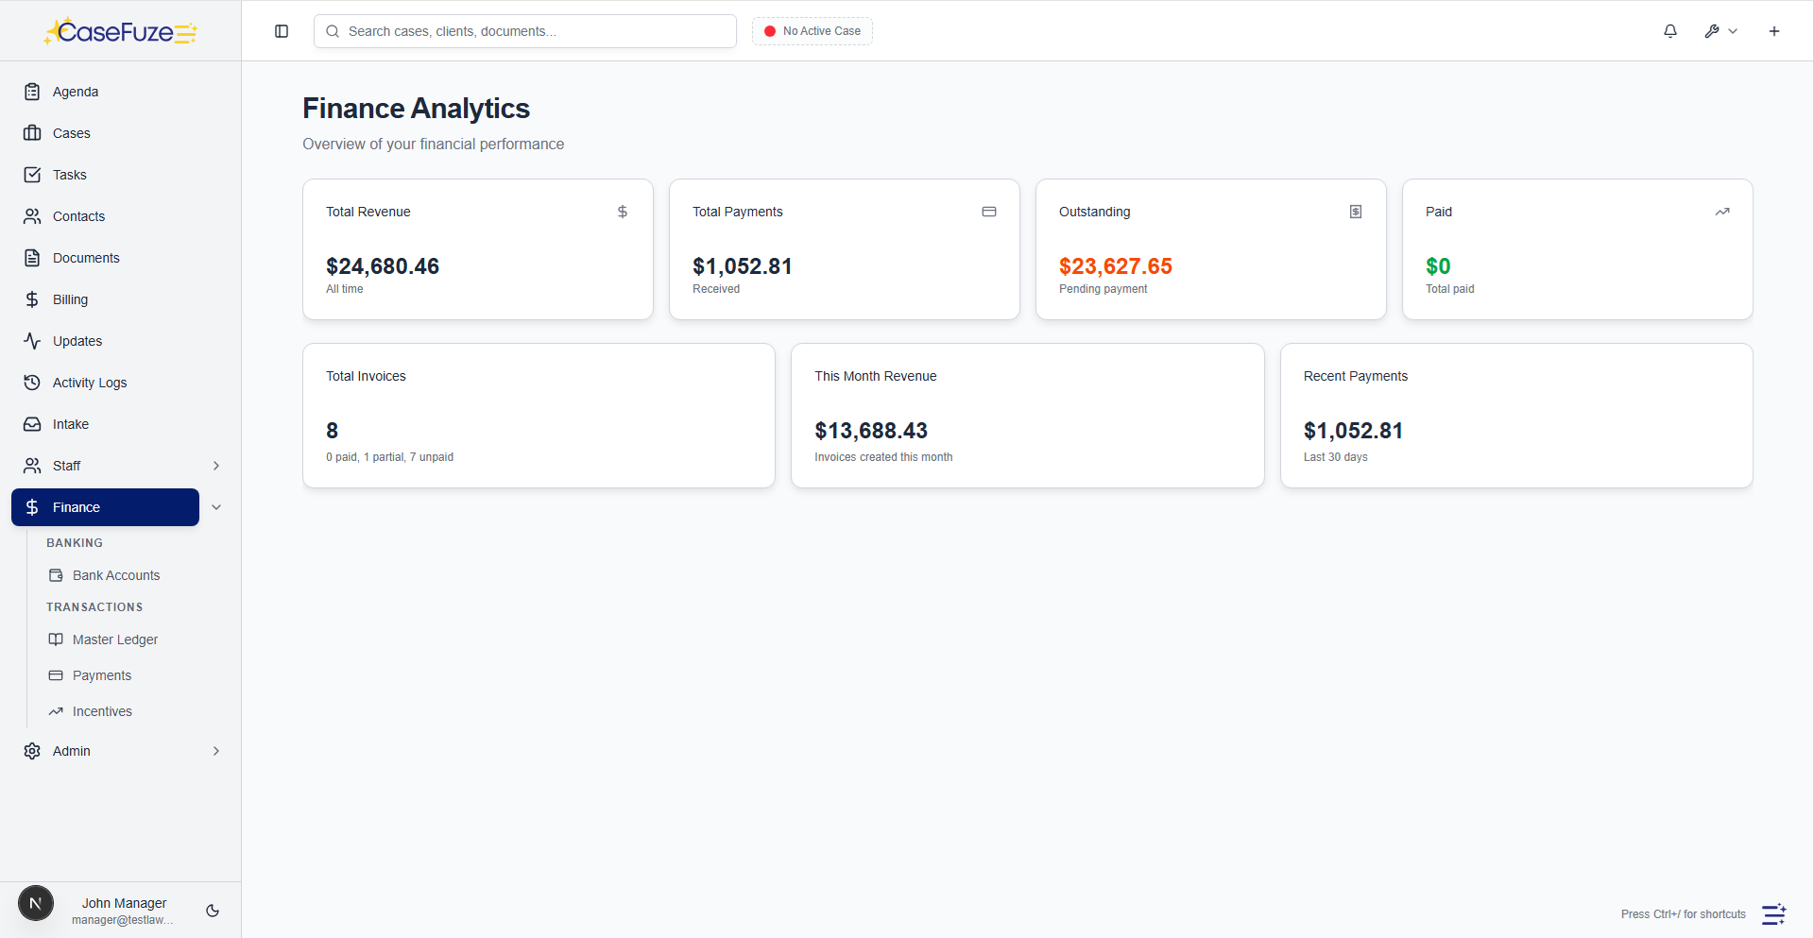Click the No Active Case status indicator
Screen dimensions: 1813x938
[x=811, y=31]
